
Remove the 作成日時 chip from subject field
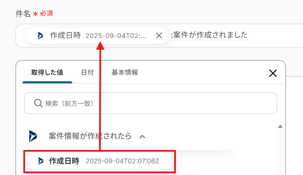pyautogui.click(x=159, y=35)
